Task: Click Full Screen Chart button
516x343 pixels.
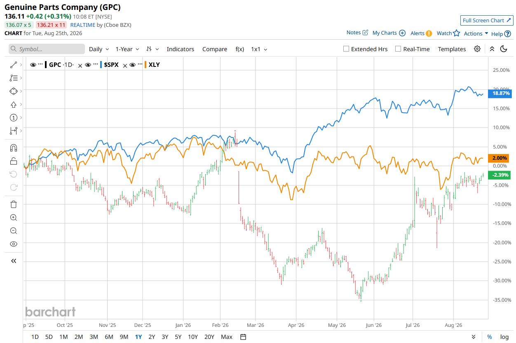Action: pos(487,20)
